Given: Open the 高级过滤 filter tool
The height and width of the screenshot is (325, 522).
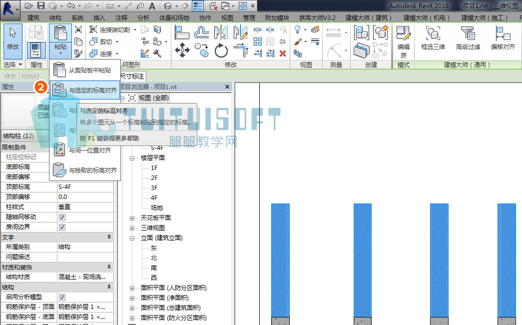Looking at the screenshot, I should [468, 38].
